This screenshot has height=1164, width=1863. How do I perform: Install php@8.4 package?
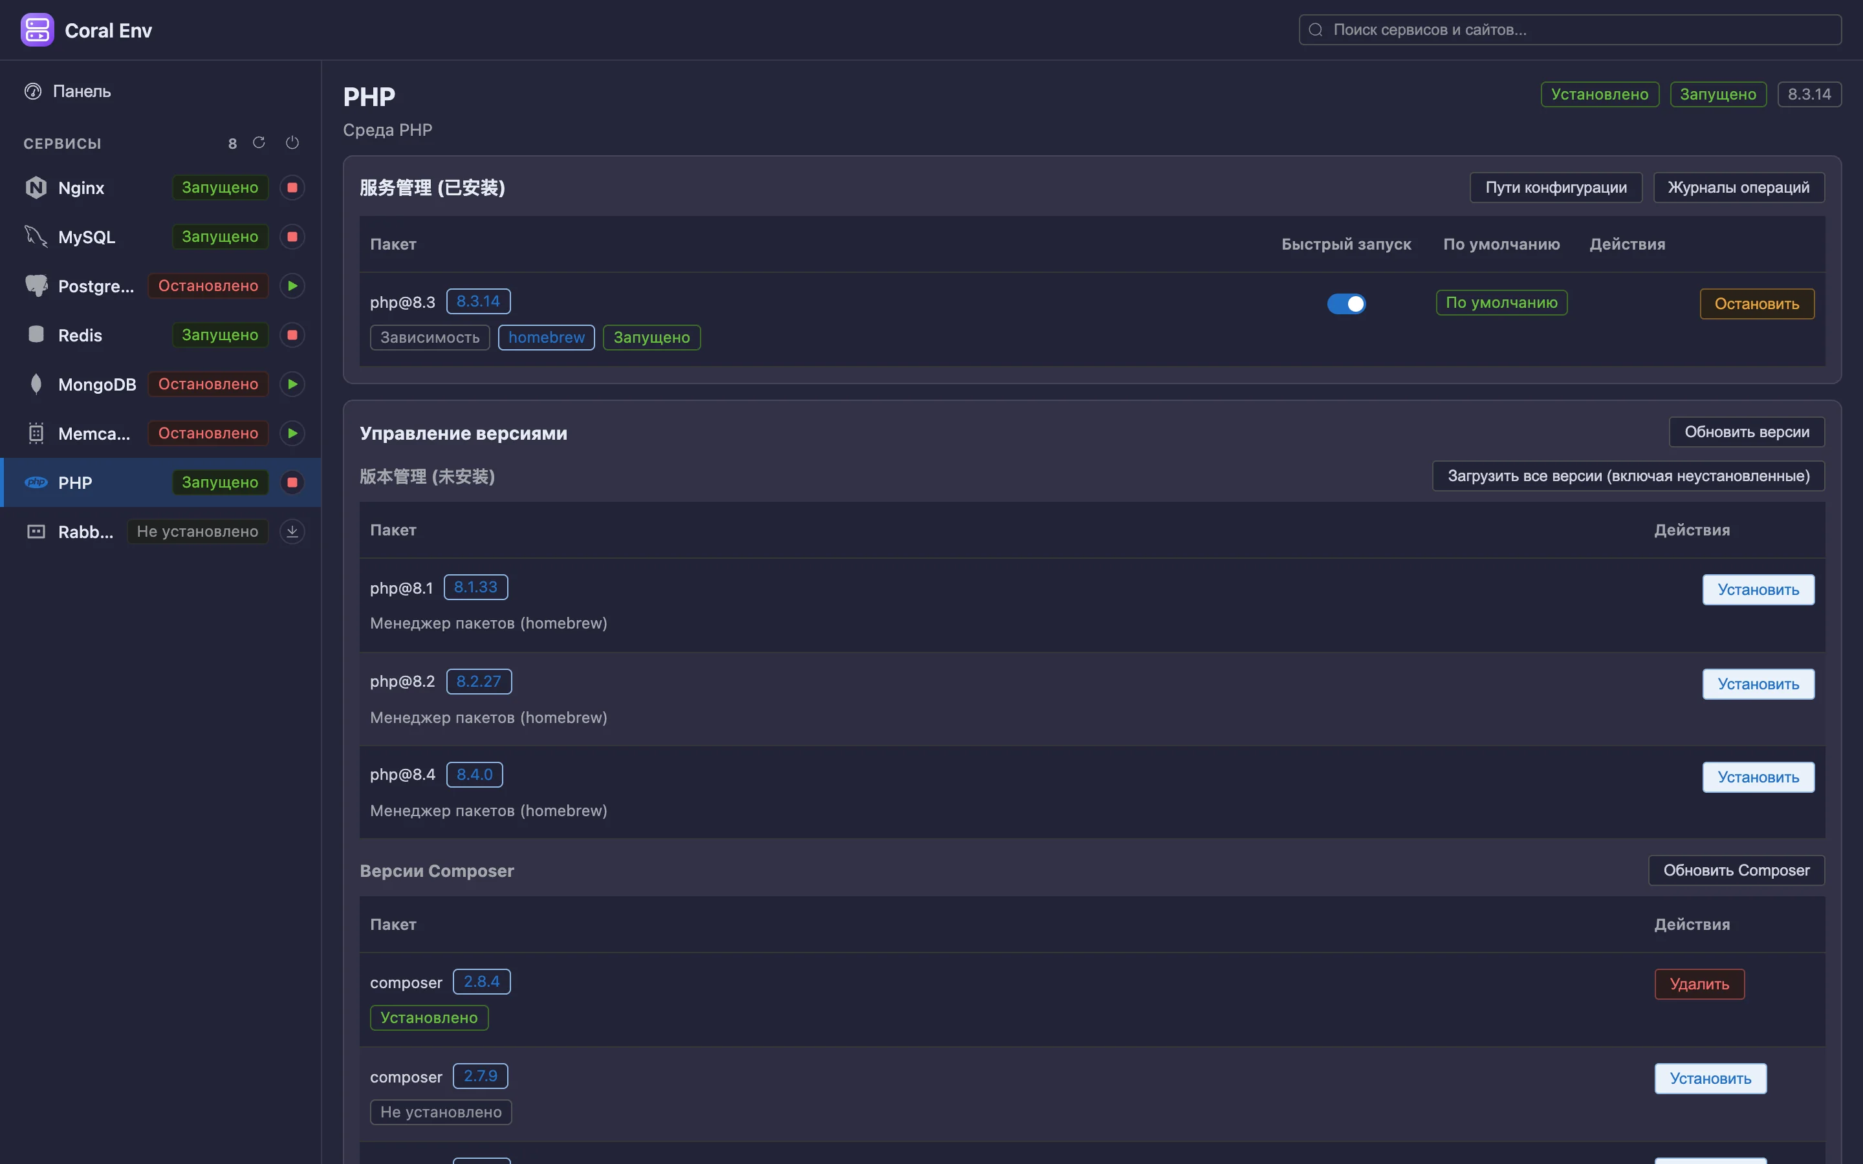point(1758,777)
